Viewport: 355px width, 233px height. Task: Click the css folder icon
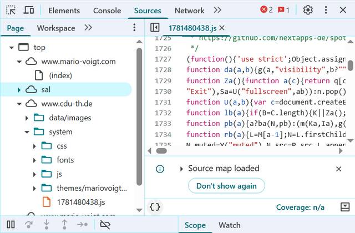coord(47,145)
